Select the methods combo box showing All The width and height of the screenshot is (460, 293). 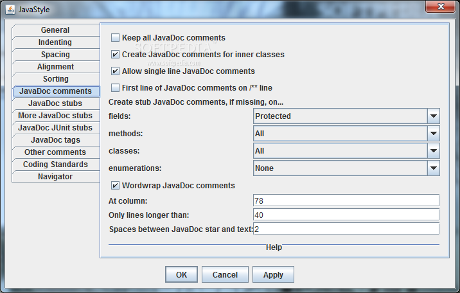[x=346, y=134]
